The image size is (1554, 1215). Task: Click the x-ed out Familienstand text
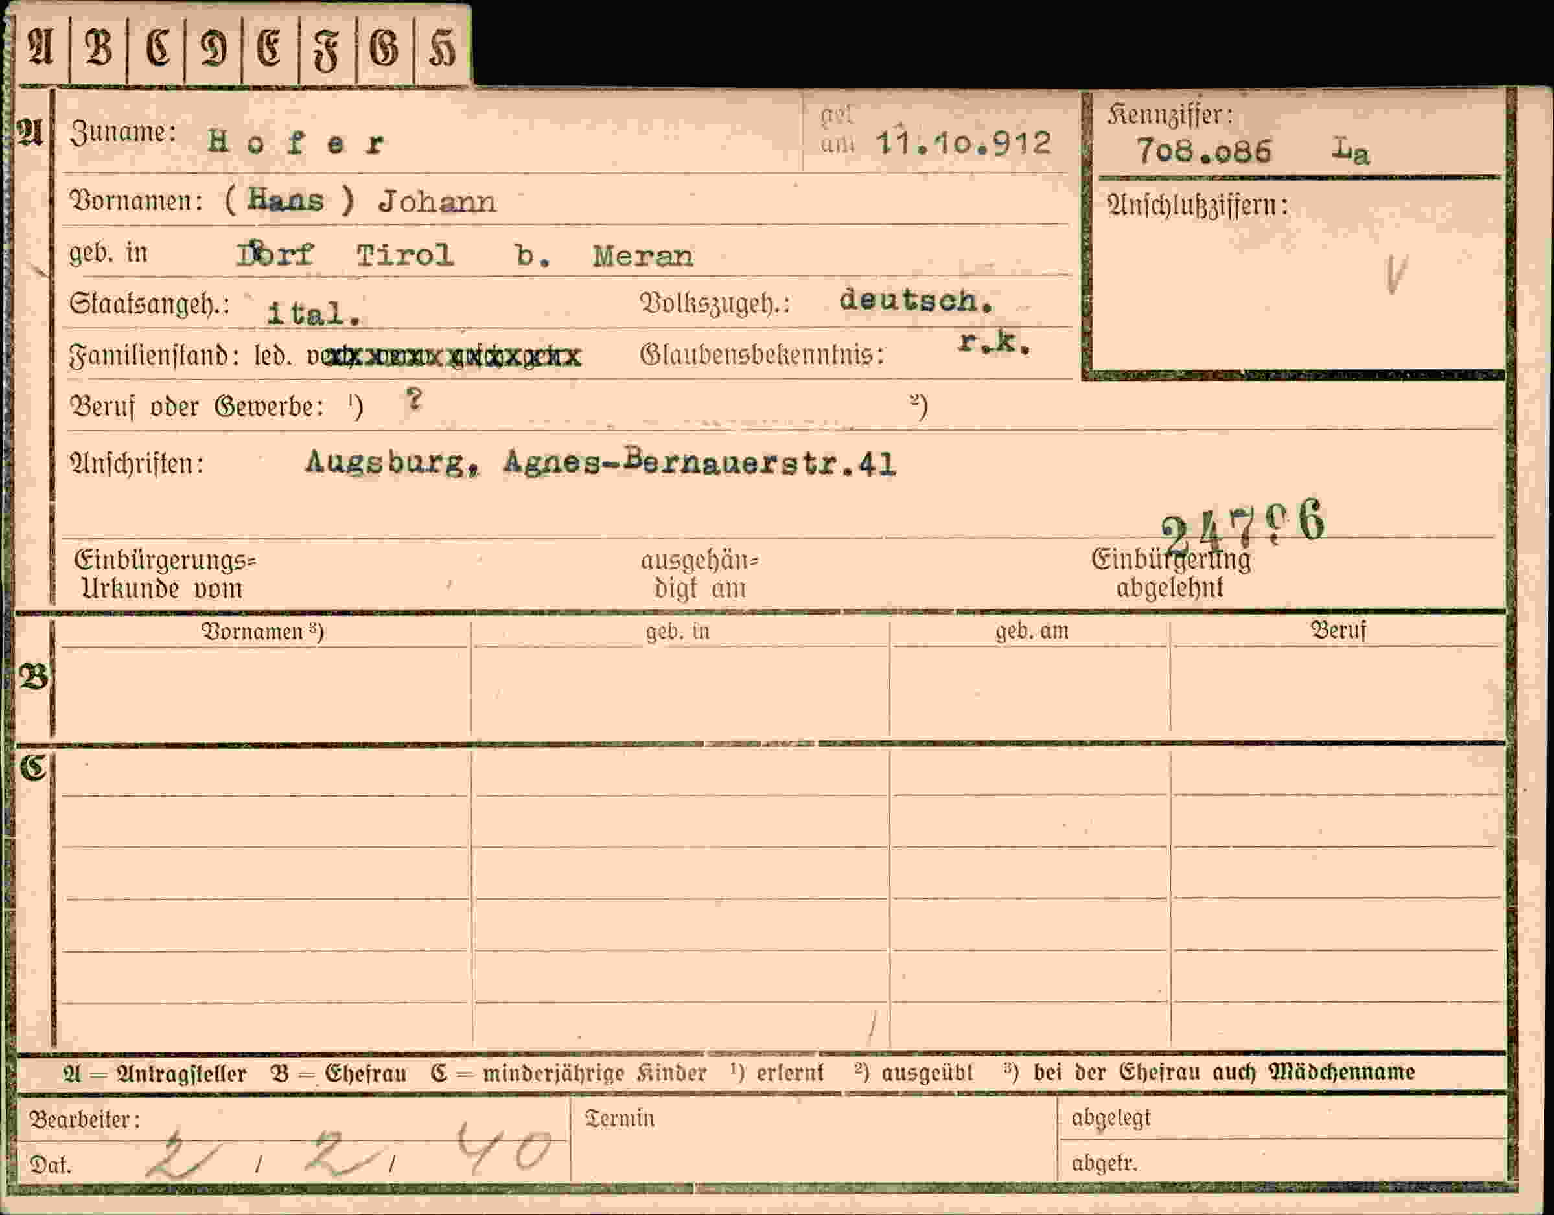click(x=444, y=356)
